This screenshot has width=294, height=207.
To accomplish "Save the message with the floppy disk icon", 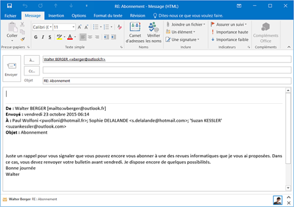I will 10,6.
